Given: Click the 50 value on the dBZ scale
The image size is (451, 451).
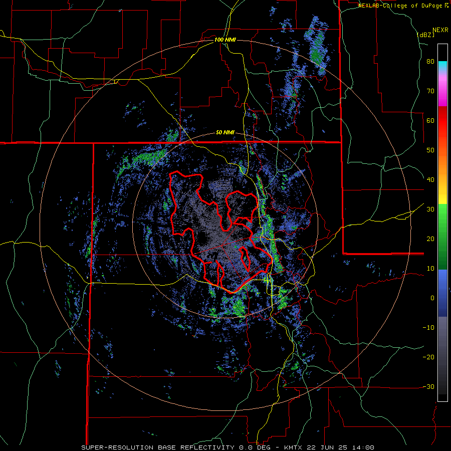Looking at the screenshot, I should click(x=430, y=150).
